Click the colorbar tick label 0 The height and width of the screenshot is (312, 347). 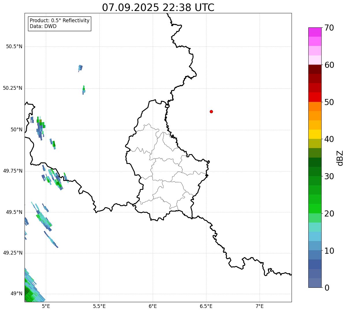click(x=327, y=288)
